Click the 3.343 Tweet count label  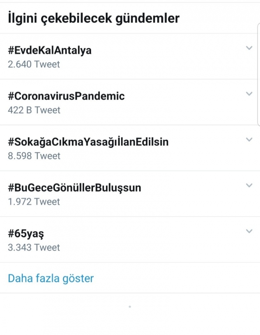[x=34, y=247]
